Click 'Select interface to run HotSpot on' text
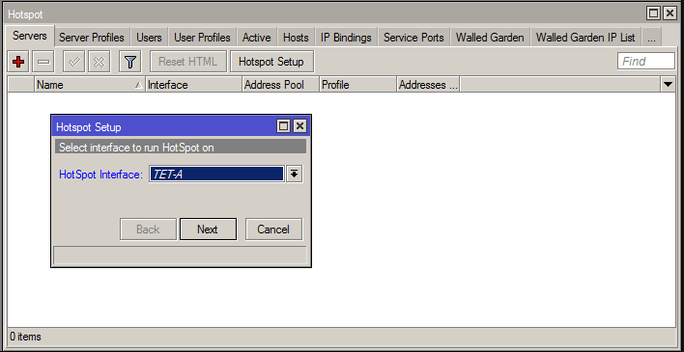 [x=136, y=148]
